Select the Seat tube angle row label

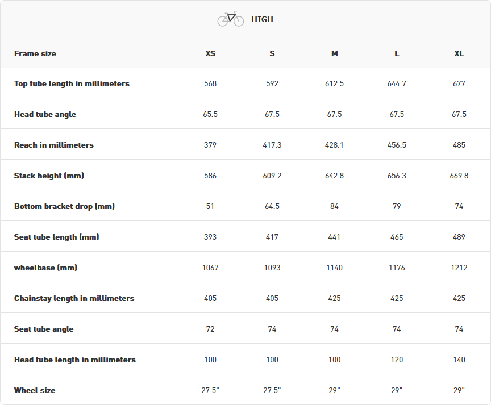[44, 329]
